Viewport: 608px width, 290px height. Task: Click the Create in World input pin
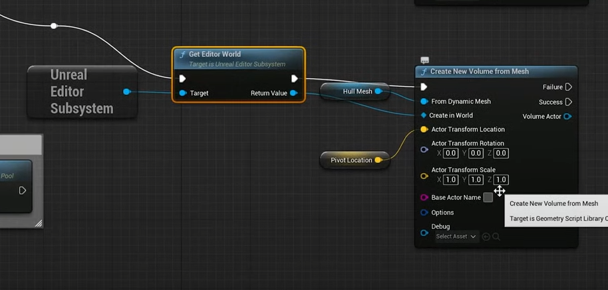coord(424,115)
